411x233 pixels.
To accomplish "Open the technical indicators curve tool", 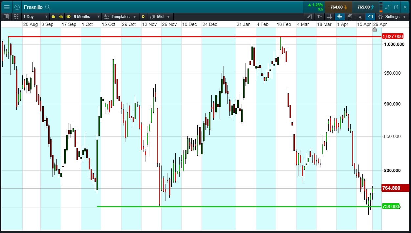I will (309, 17).
